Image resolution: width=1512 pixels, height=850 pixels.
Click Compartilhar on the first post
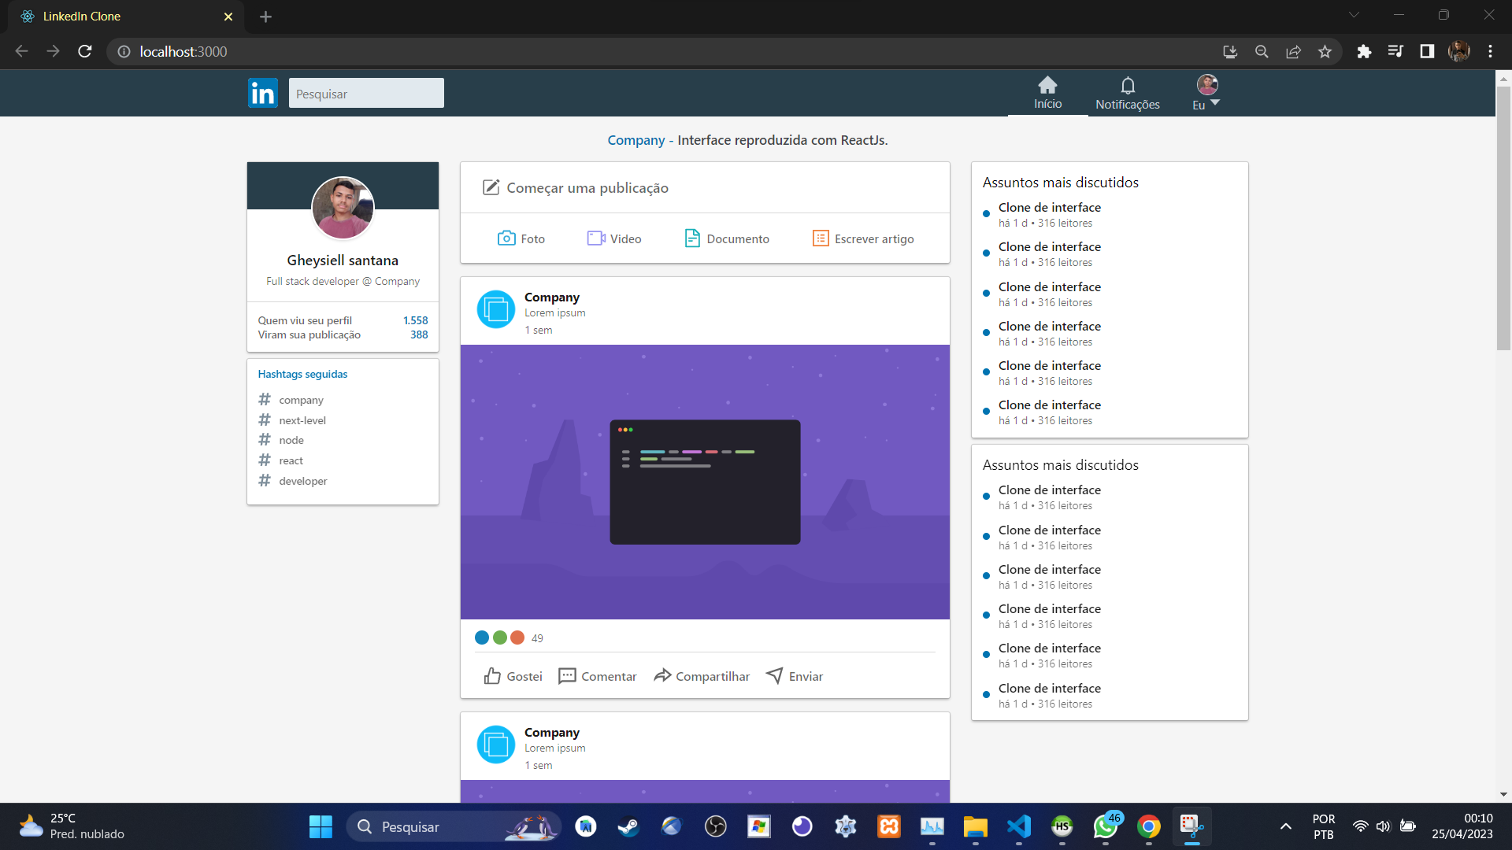coord(702,676)
